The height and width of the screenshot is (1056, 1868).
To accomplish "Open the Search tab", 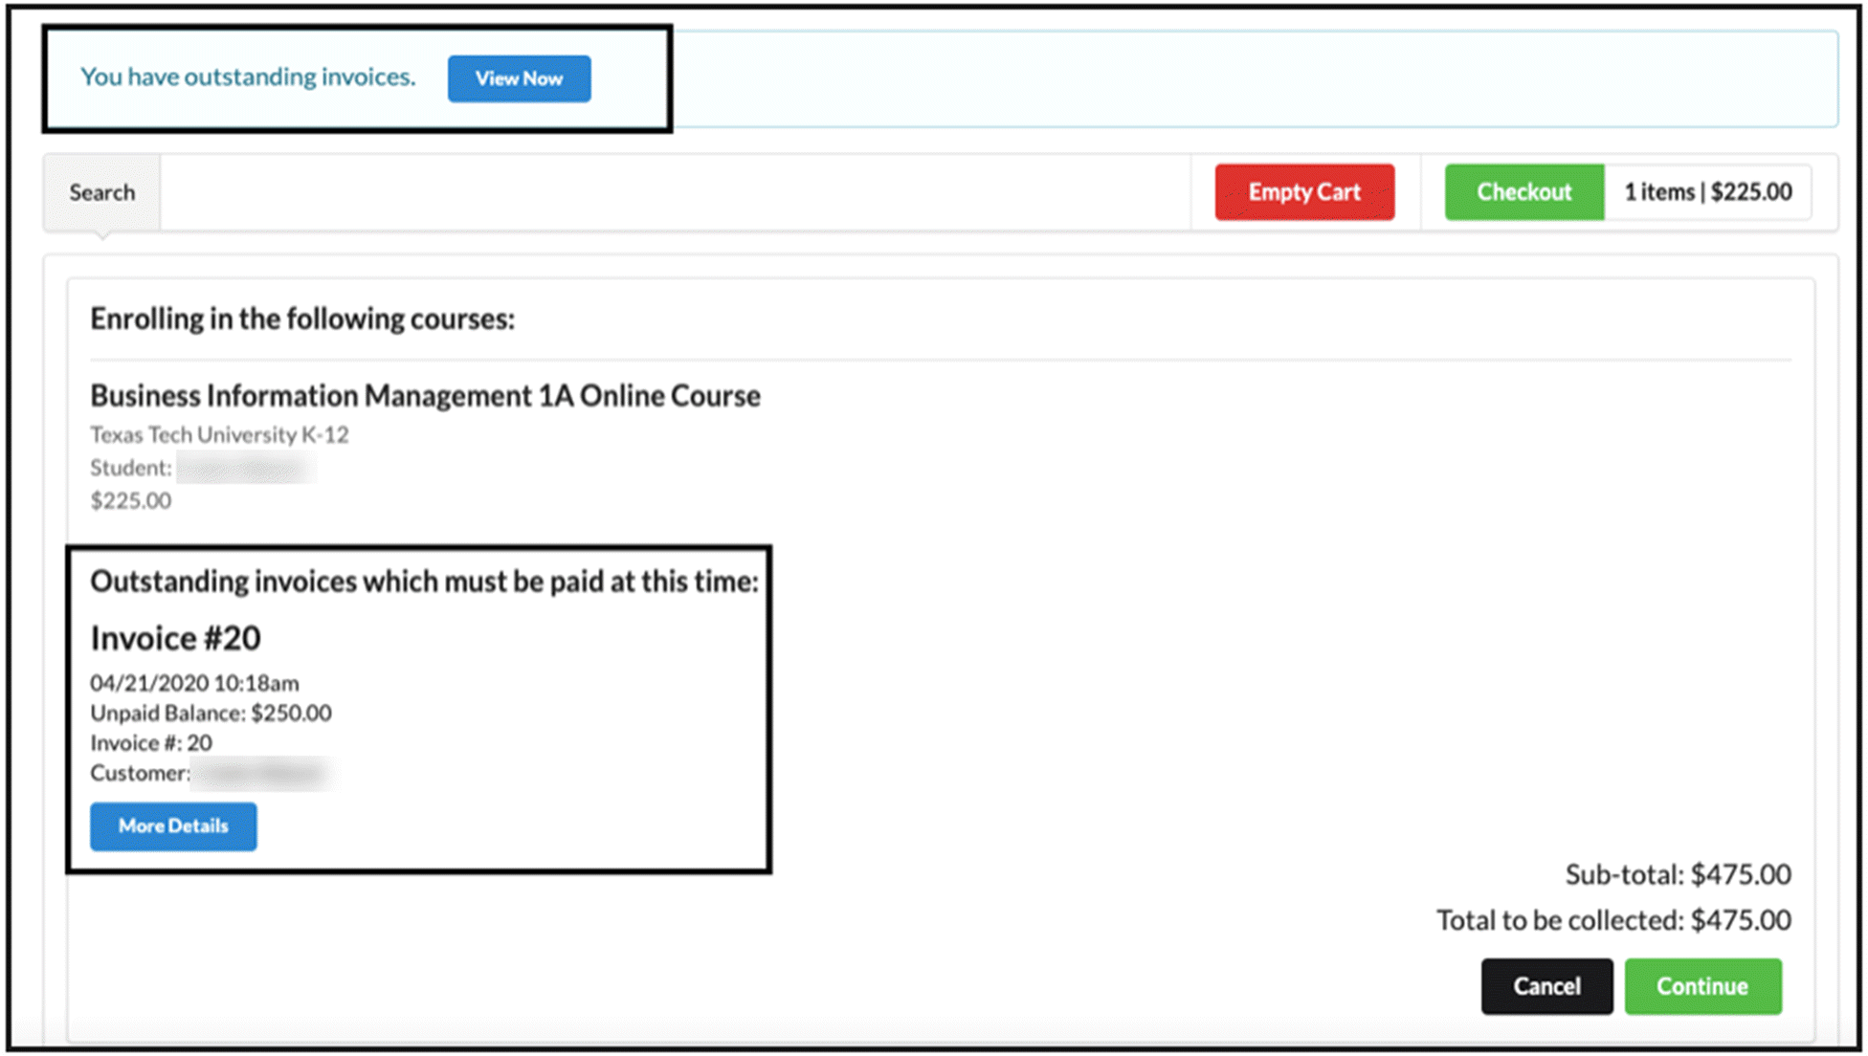I will [101, 192].
